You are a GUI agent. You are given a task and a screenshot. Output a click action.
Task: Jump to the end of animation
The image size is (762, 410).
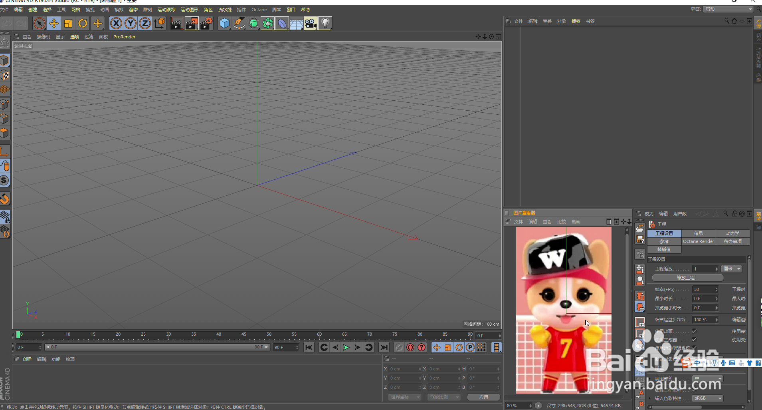click(384, 347)
